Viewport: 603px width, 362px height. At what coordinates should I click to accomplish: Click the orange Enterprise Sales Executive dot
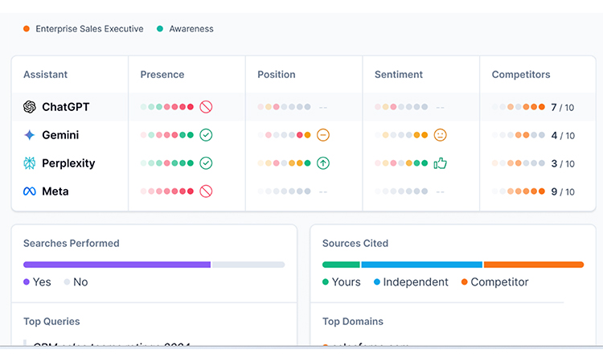coord(27,29)
